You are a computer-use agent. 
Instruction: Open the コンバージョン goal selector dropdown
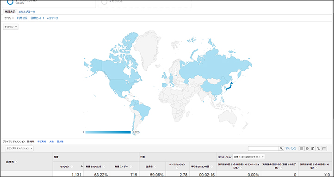click(249, 157)
